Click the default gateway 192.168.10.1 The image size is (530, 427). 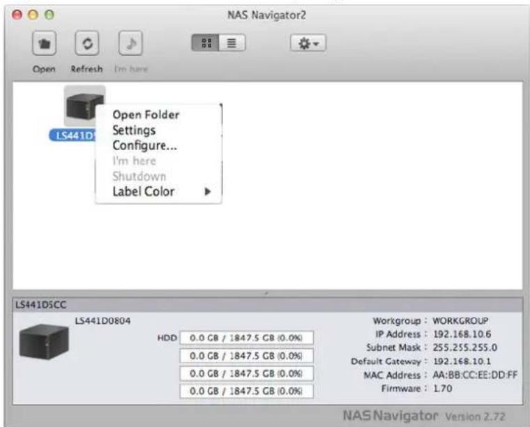pos(462,361)
